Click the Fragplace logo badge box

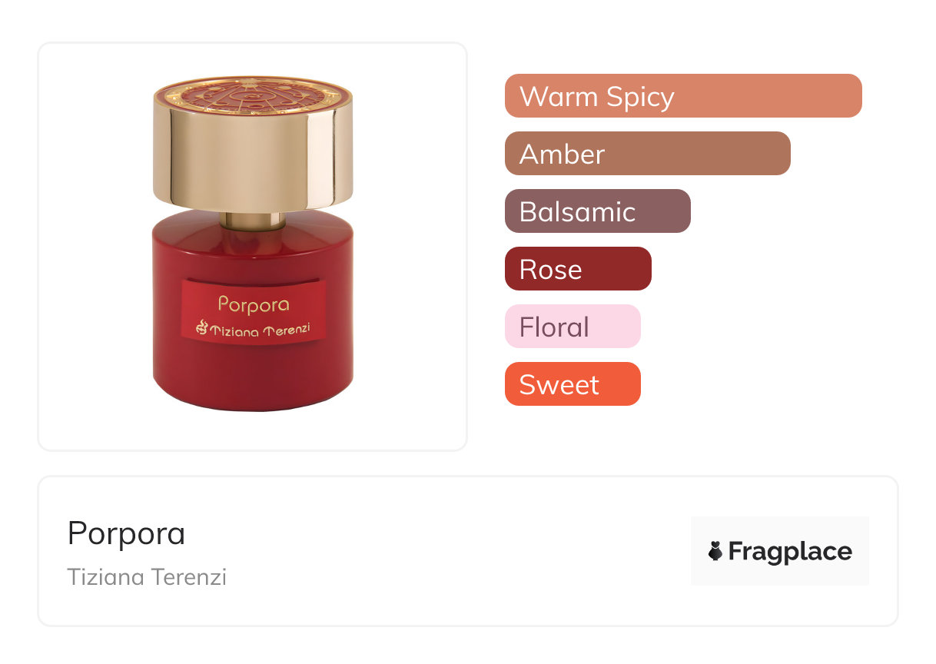coord(780,551)
